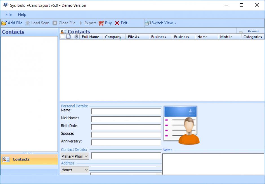Click the Contacts icon in the bottom left panel
The width and height of the screenshot is (265, 184).
click(6, 159)
